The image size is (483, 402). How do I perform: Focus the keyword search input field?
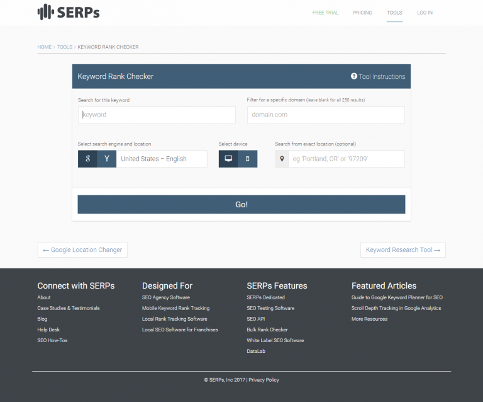[157, 115]
